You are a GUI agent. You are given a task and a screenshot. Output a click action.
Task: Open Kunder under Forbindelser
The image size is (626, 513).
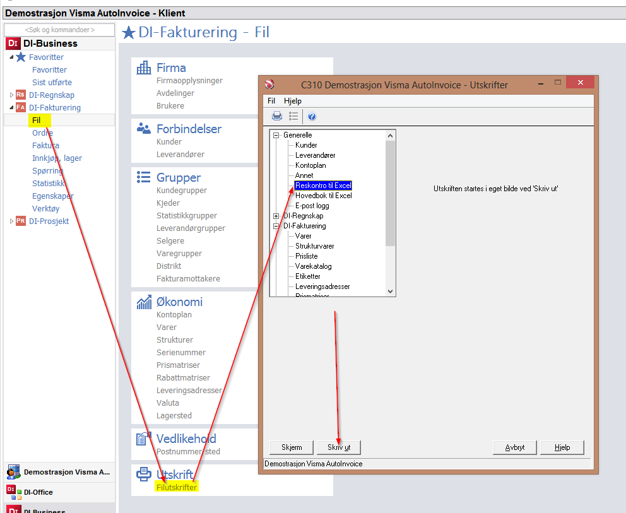pos(169,142)
